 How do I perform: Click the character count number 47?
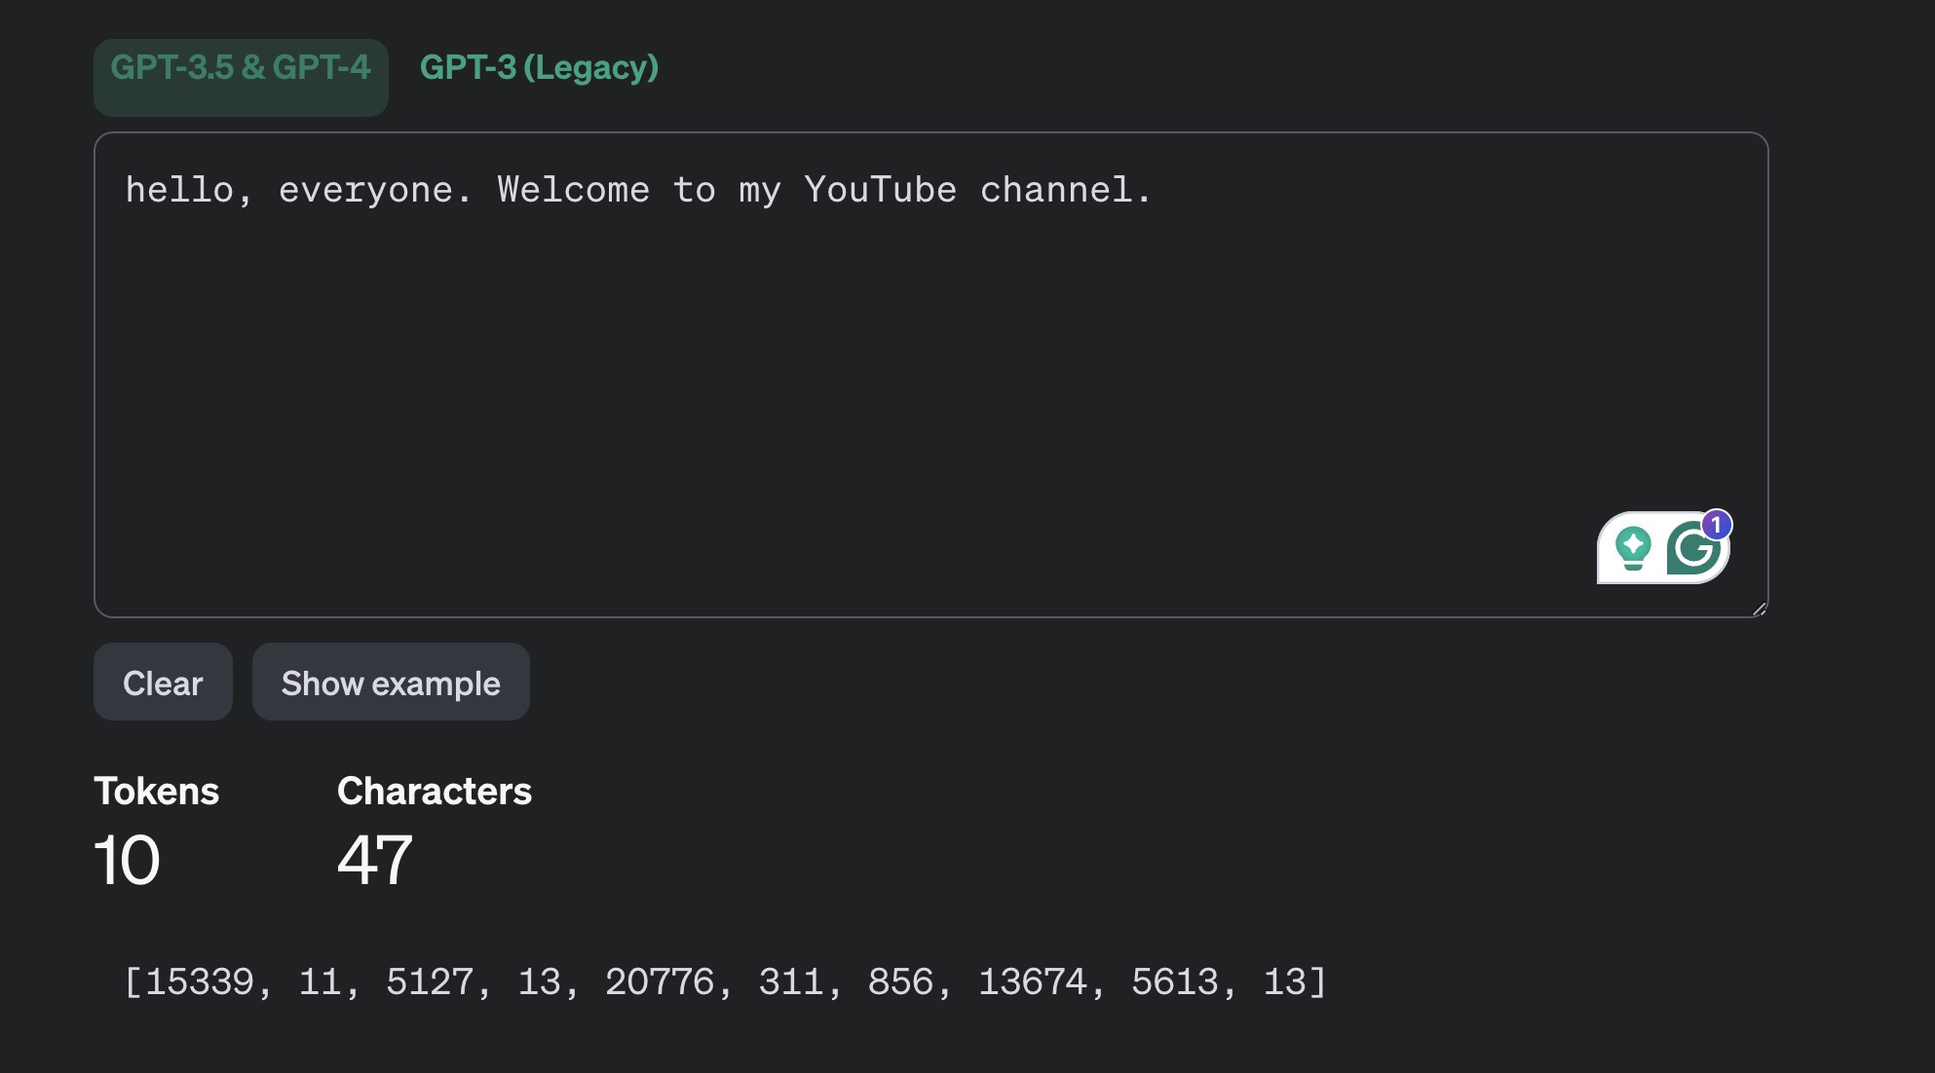(x=374, y=861)
